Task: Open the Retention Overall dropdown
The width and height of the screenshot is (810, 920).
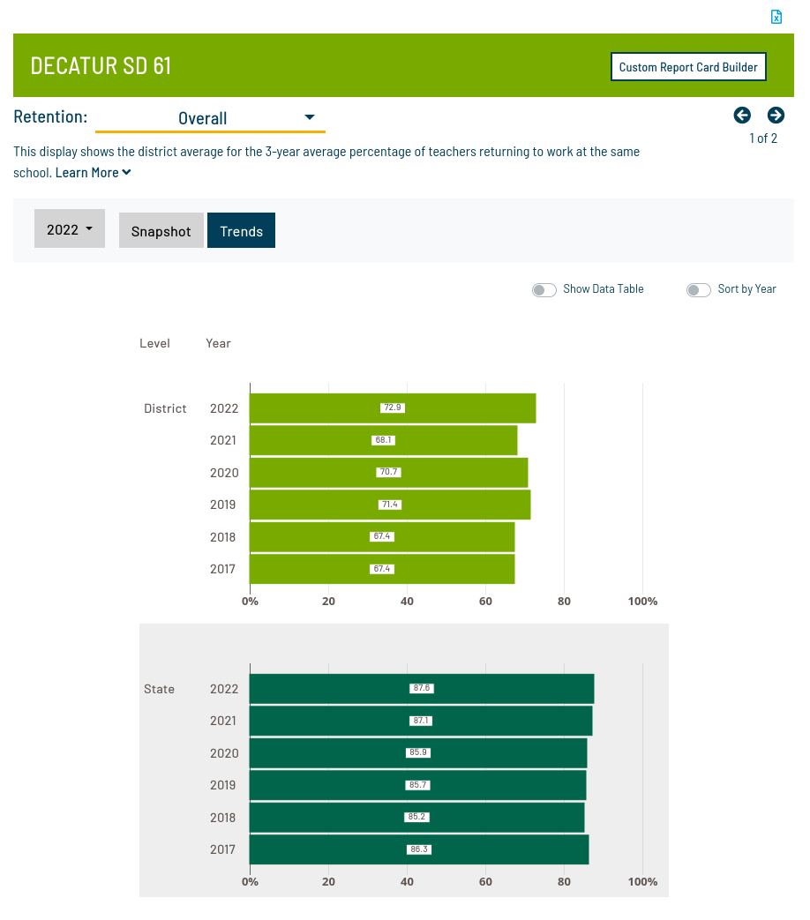Action: [210, 118]
